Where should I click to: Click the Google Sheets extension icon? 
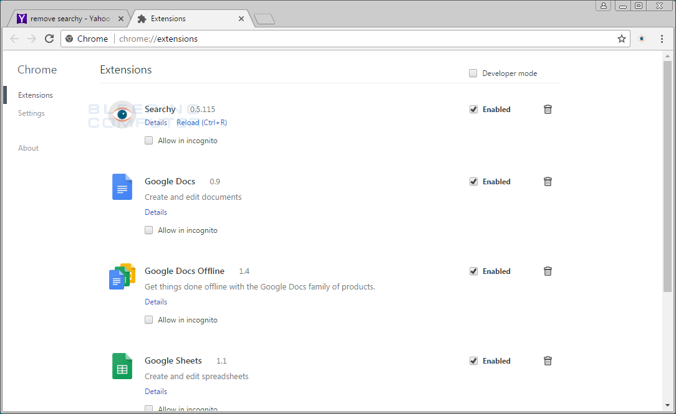coord(122,366)
